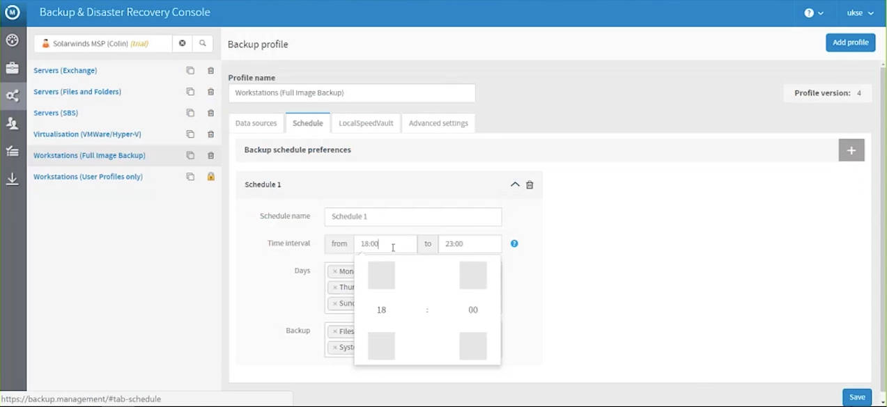Click the Save button
The width and height of the screenshot is (887, 407).
[856, 397]
